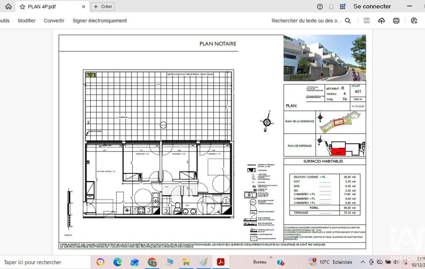The width and height of the screenshot is (425, 269).
Task: Open the Modifier menu
Action: click(x=27, y=21)
